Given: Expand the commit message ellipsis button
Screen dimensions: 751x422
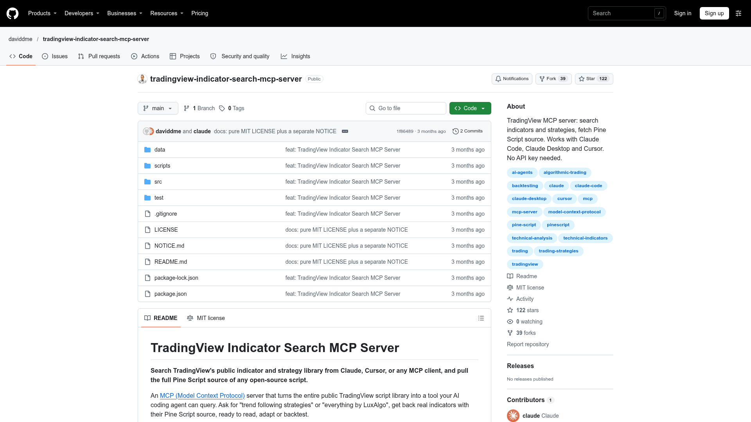Looking at the screenshot, I should (345, 131).
